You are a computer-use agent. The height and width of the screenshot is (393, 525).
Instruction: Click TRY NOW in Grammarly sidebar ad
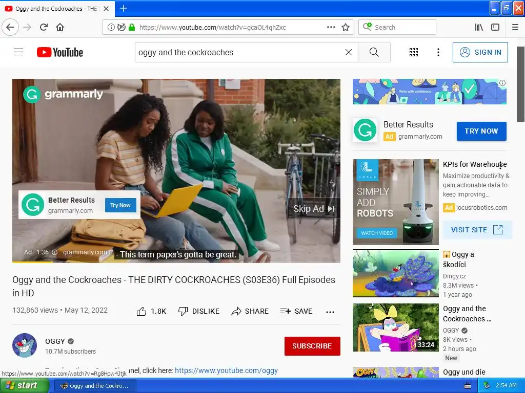point(481,131)
